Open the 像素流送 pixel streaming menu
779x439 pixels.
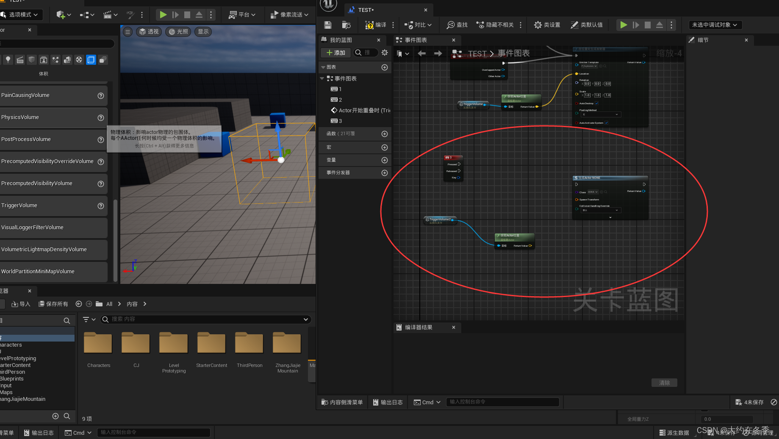click(x=289, y=15)
